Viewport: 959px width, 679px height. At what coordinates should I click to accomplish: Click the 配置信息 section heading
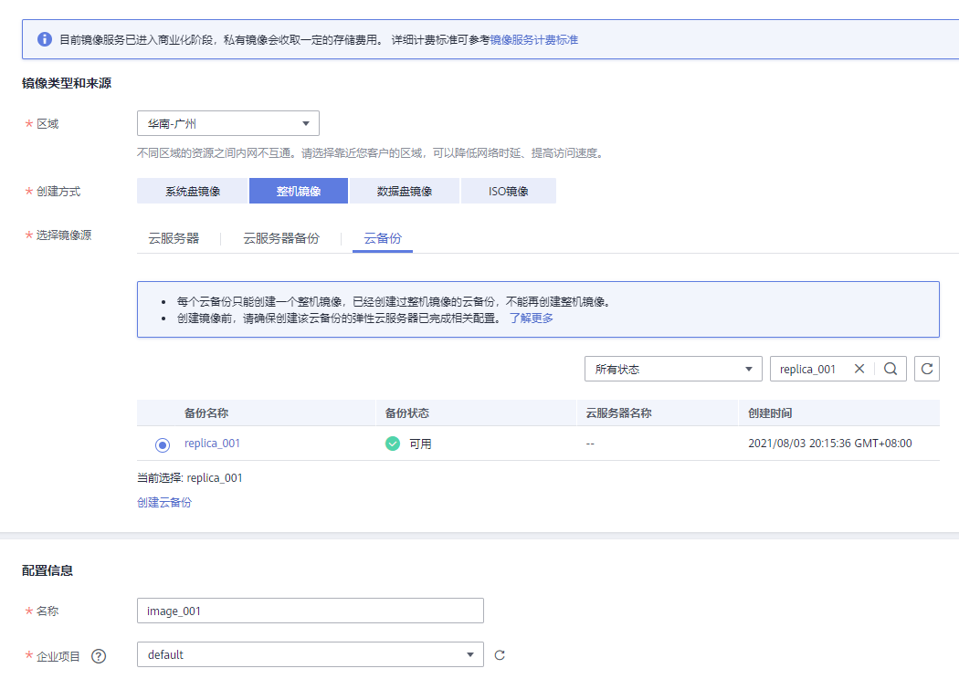tap(47, 570)
